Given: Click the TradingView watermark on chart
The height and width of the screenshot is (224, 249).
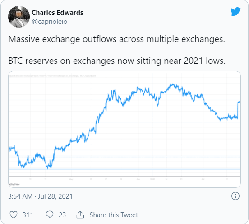Looking at the screenshot, I should coord(14,184).
